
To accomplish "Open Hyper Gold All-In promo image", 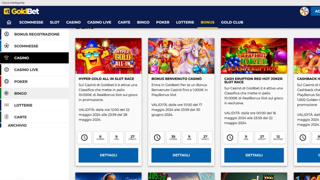I will 108,56.
